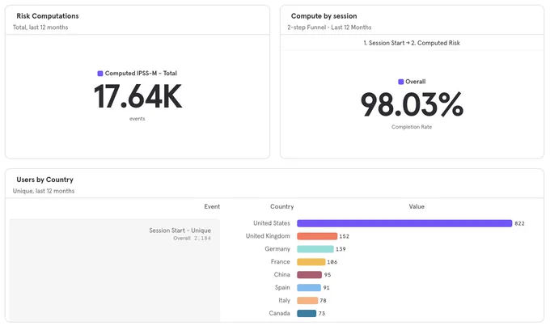The height and width of the screenshot is (330, 550).
Task: Click the Country column header
Action: 281,206
